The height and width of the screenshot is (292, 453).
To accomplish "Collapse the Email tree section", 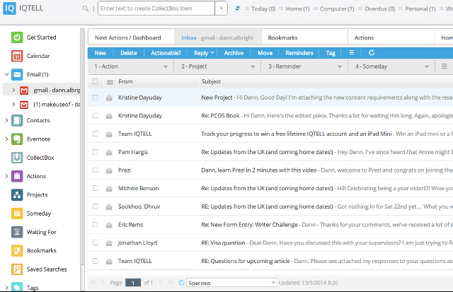I will tap(6, 74).
